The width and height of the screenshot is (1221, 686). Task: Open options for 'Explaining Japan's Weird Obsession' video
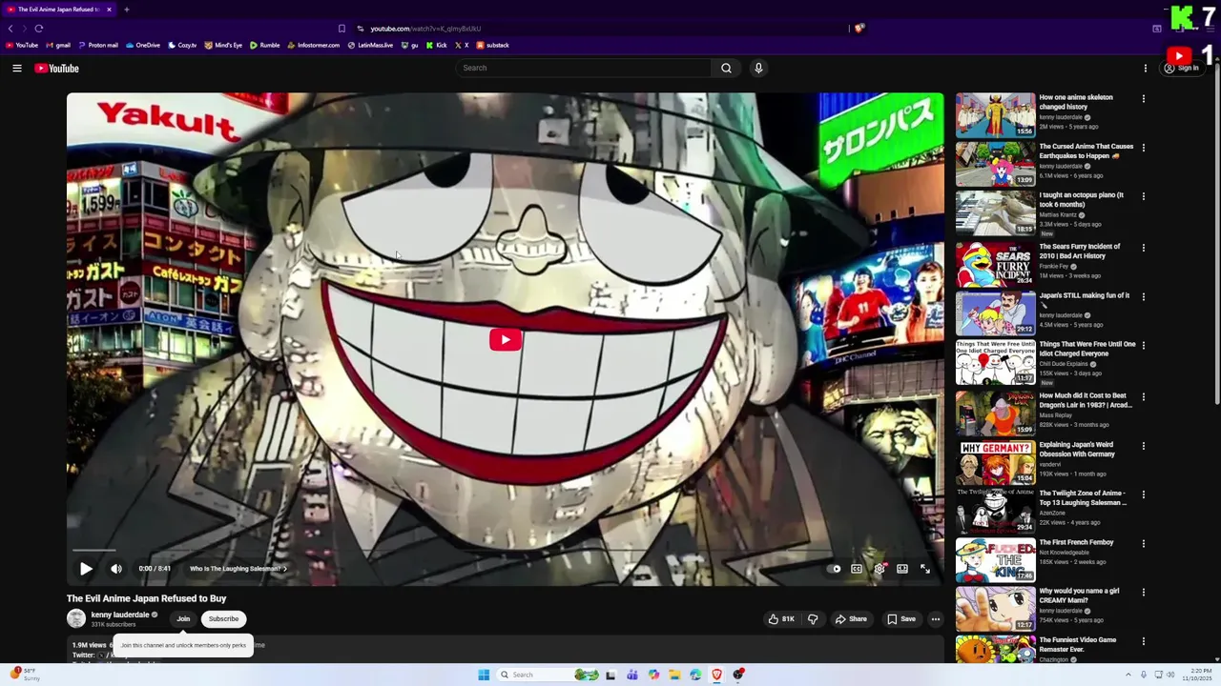tap(1144, 446)
